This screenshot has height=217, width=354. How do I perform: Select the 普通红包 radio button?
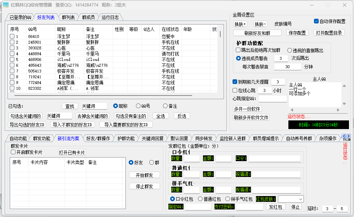[x=200, y=199]
